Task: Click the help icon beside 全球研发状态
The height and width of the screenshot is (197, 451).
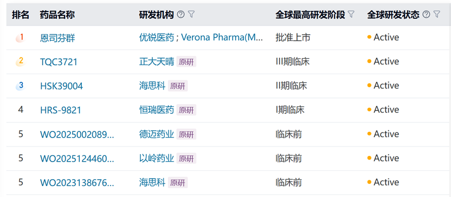Action: point(427,15)
